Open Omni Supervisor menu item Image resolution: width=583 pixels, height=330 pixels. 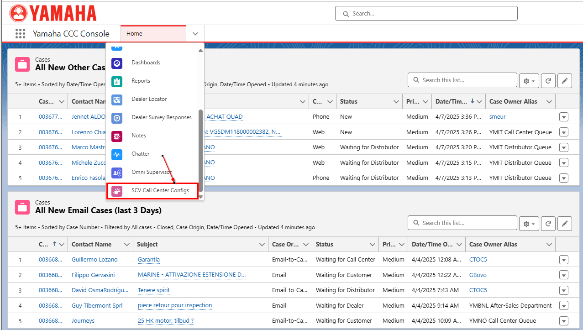(x=152, y=172)
